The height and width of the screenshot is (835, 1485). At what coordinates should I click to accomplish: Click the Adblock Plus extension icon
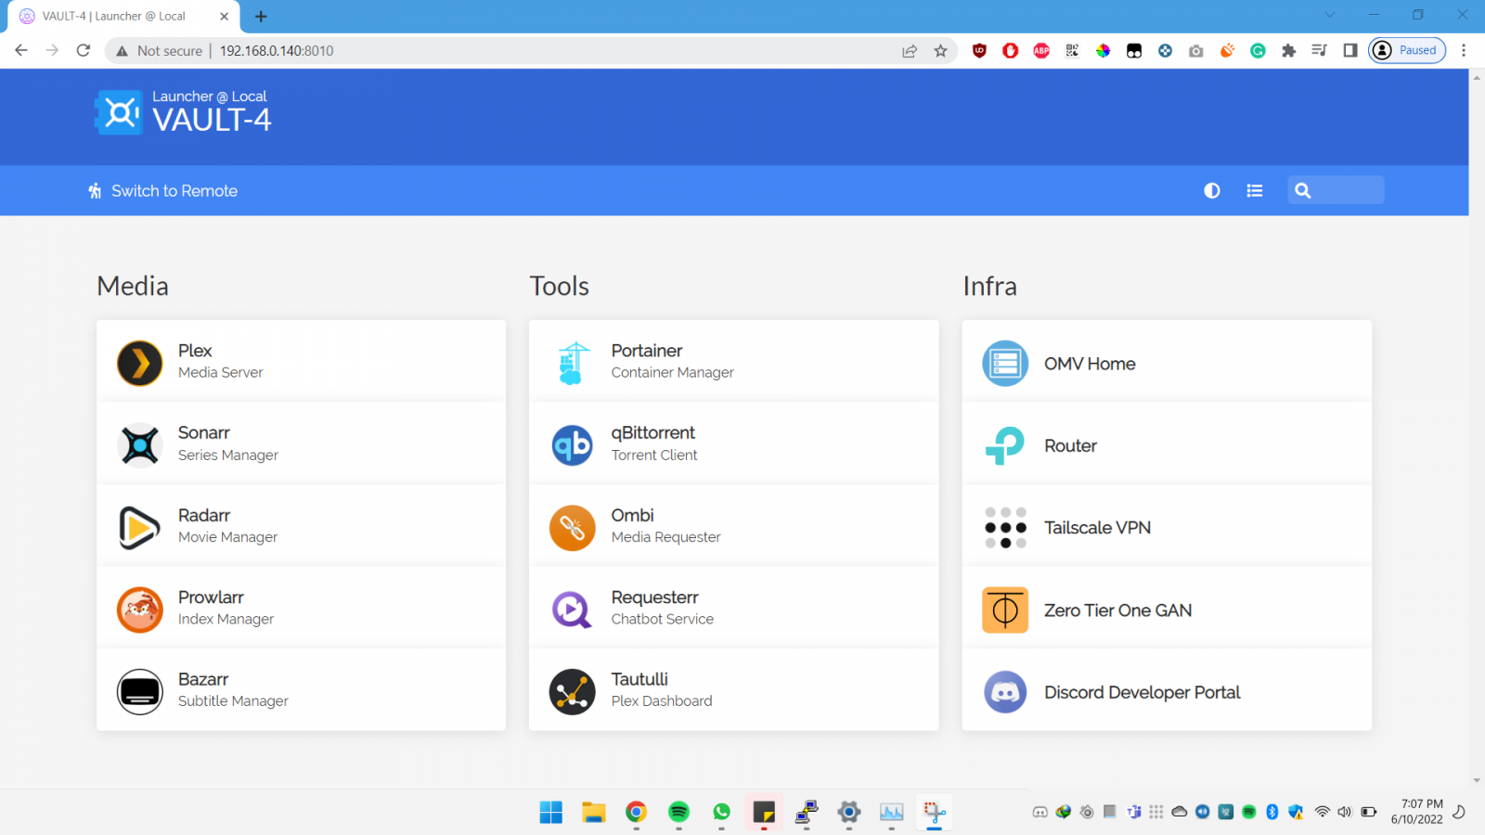(x=1041, y=51)
